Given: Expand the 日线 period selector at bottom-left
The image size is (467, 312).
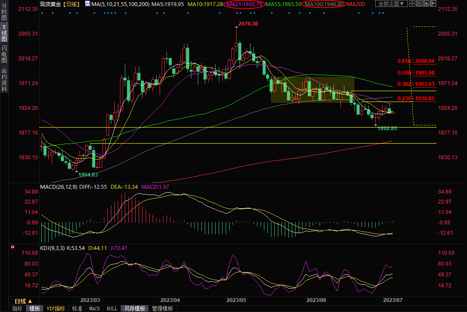Looking at the screenshot, I should pyautogui.click(x=26, y=301).
